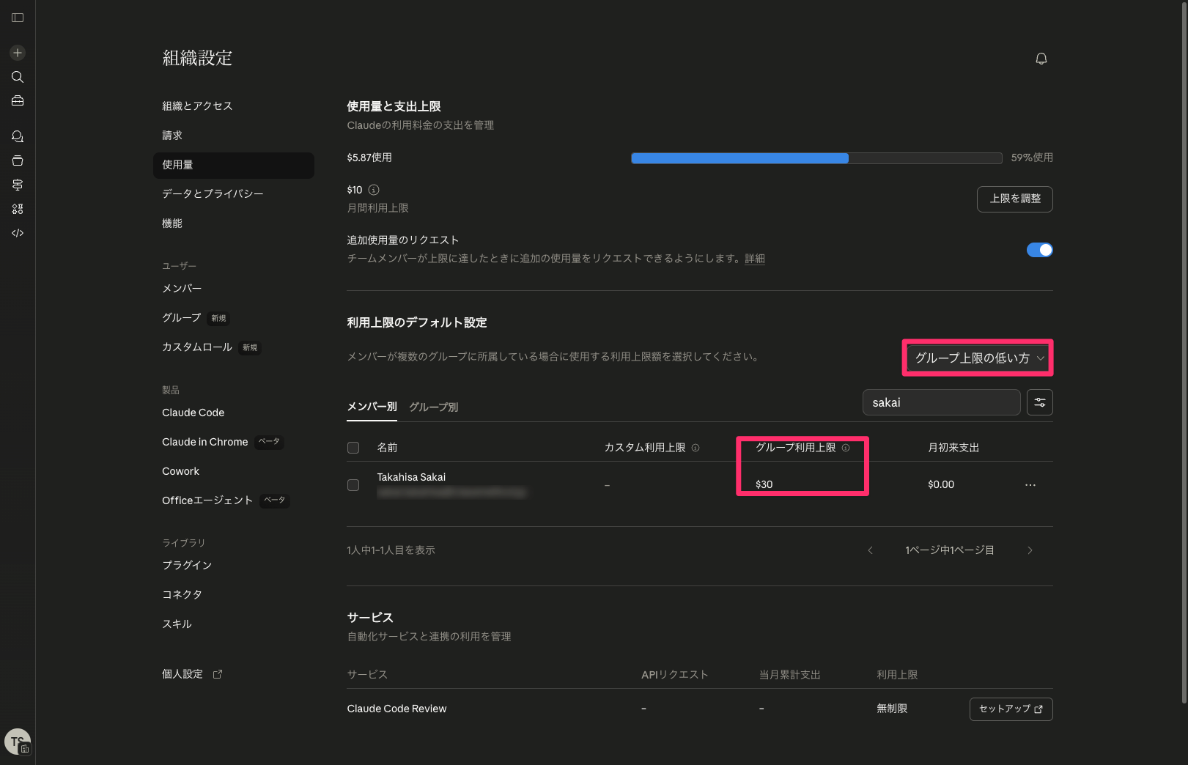The height and width of the screenshot is (765, 1188).
Task: Open 使用量 in the settings menu
Action: (177, 165)
